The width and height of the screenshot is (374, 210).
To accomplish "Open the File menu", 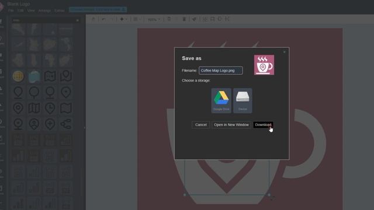I will coord(11,10).
